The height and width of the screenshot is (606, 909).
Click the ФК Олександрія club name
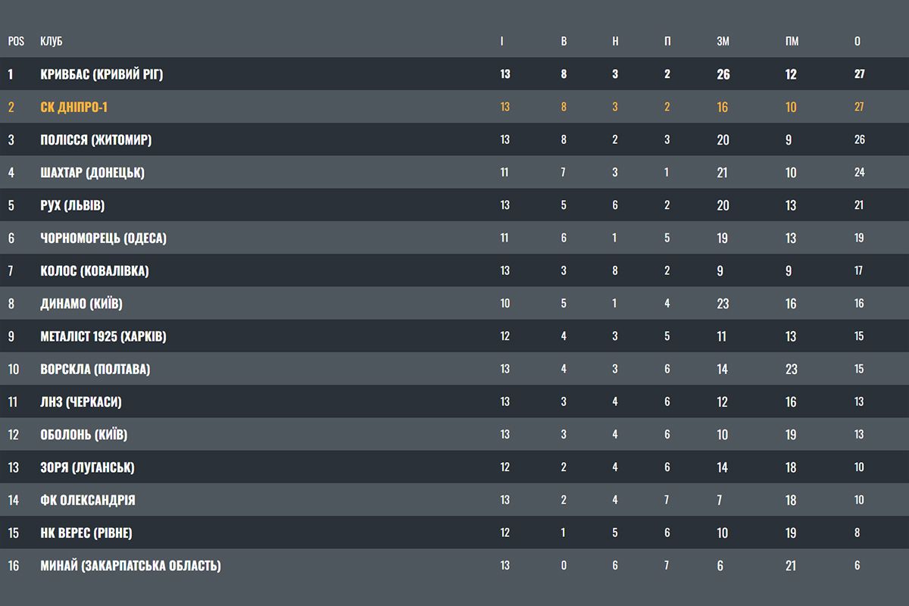[88, 500]
